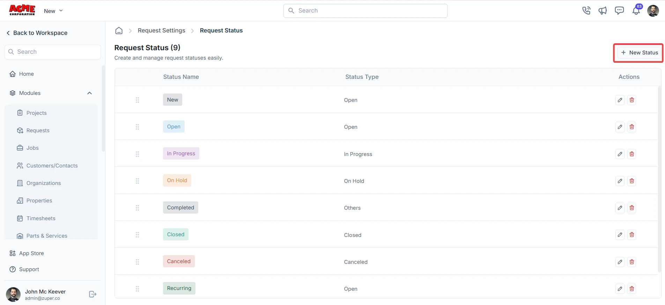665x305 pixels.
Task: Click the red Canceled badge
Action: [179, 261]
